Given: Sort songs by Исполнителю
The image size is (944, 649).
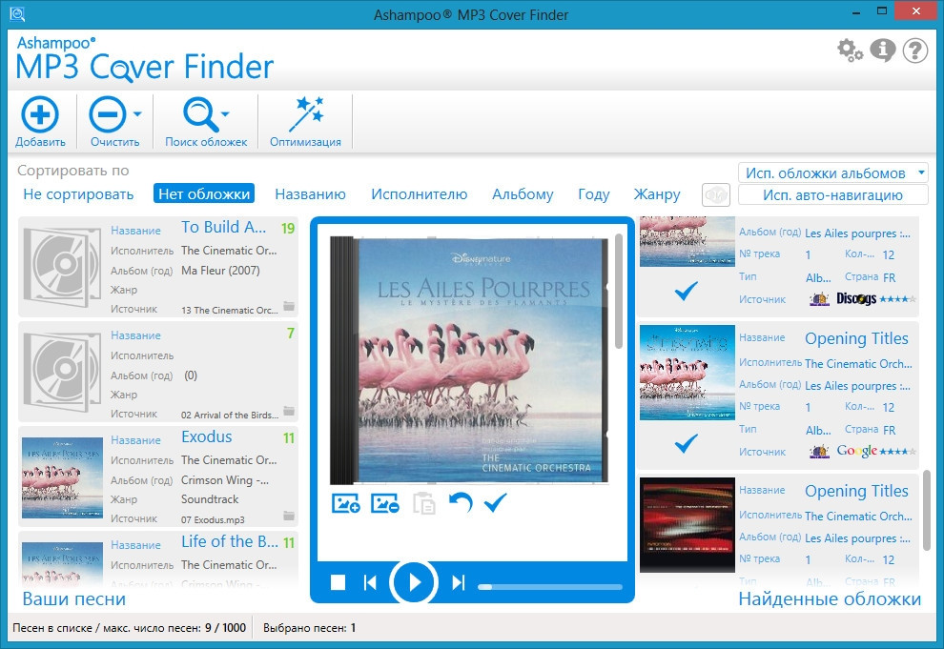Looking at the screenshot, I should click(419, 194).
